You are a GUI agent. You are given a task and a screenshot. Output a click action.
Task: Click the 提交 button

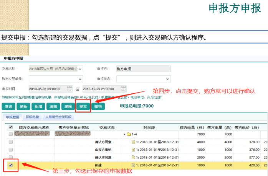click(x=83, y=106)
